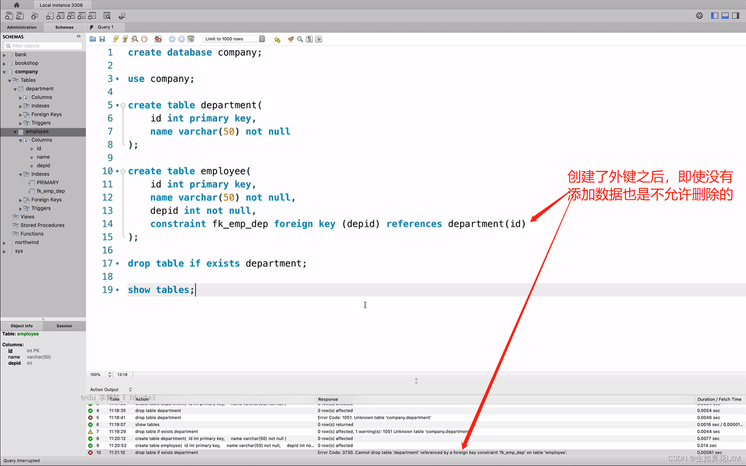Toggle the left sidebar panel visibility
746x466 pixels.
[x=715, y=16]
